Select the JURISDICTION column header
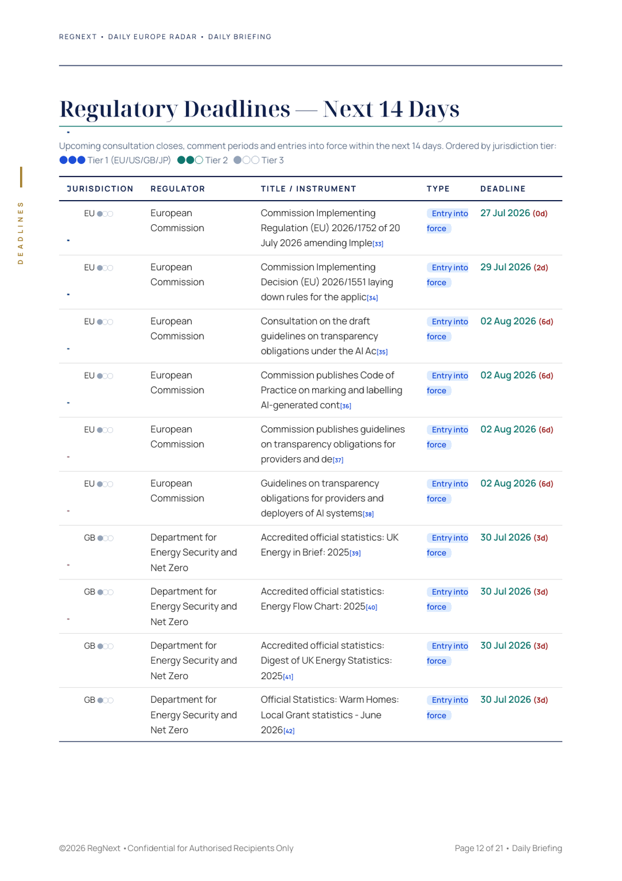 point(100,189)
